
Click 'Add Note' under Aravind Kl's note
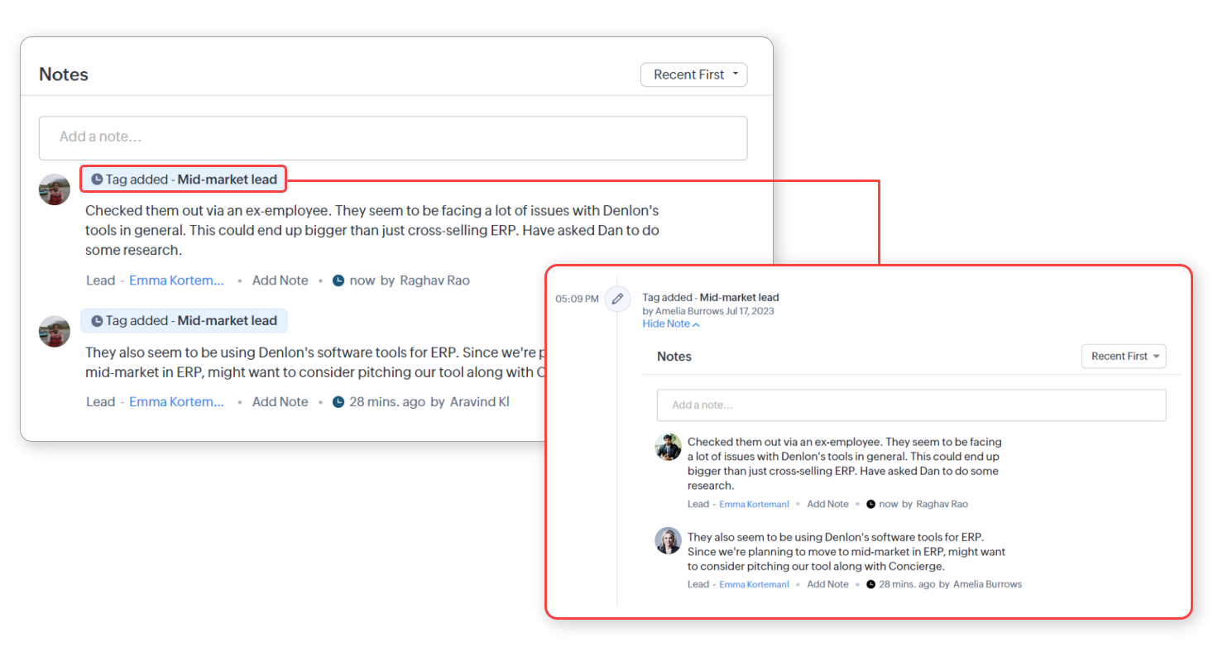(280, 402)
